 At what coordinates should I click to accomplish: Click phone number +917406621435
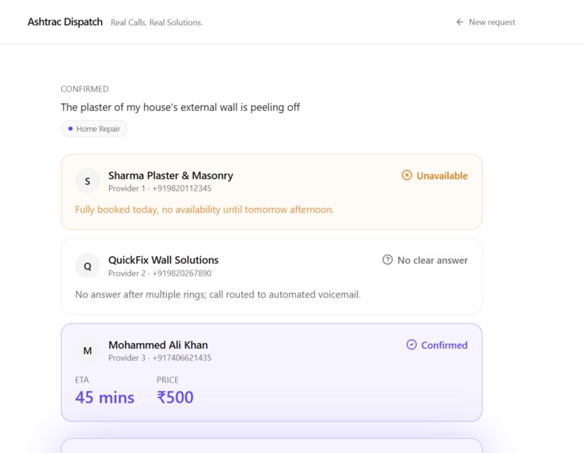coord(182,357)
